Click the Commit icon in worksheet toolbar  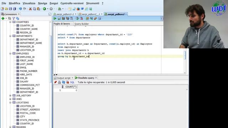pyautogui.click(x=77, y=18)
